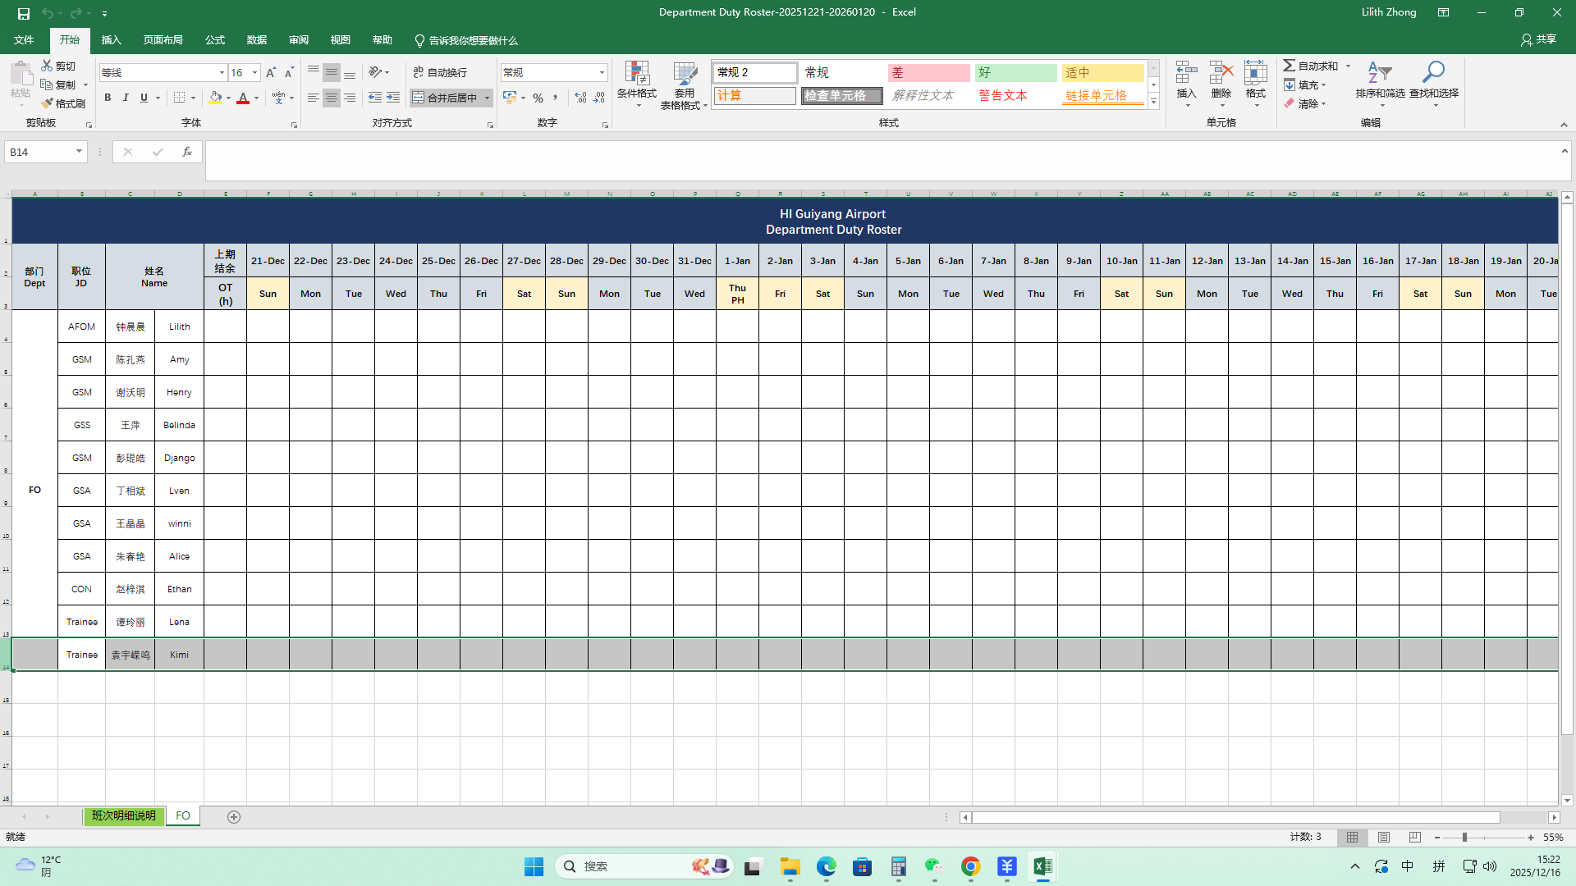1576x886 pixels.
Task: Open the Insert ribbon tab
Action: (x=111, y=40)
